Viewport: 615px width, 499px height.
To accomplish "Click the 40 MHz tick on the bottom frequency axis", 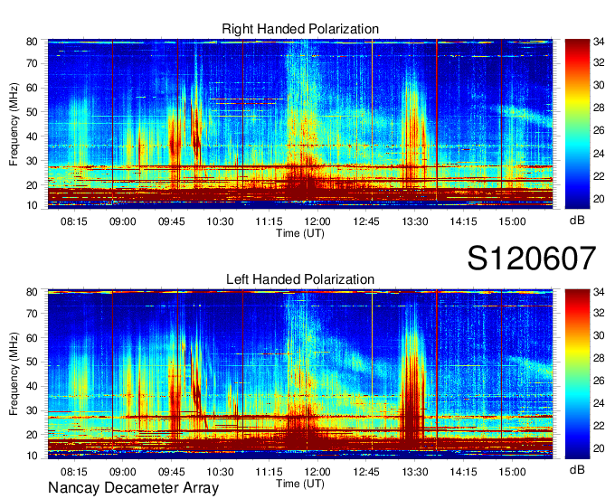I will [32, 386].
